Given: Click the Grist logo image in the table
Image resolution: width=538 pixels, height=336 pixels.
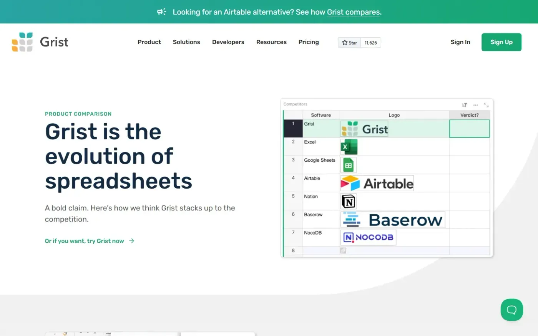Looking at the screenshot, I should point(364,129).
